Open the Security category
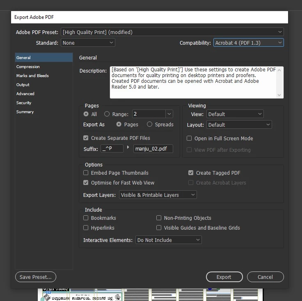 click(x=44, y=103)
